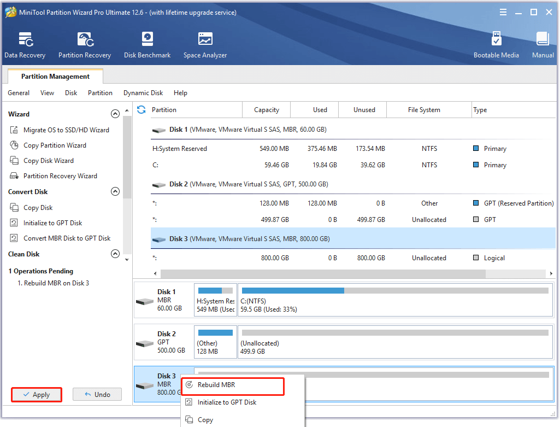The height and width of the screenshot is (427, 560).
Task: Select the 499.87 GB unallocated row
Action: [x=353, y=220]
